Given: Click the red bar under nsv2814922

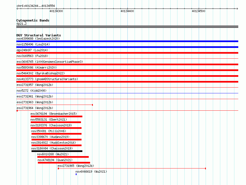Looking at the screenshot, I should click(x=56, y=145).
